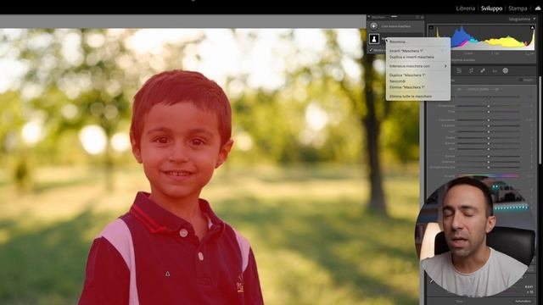Click the Chiarezza slider handle
543x305 pixels.
point(489,162)
